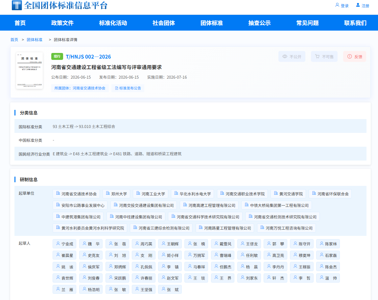Image resolution: width=378 pixels, height=300 pixels.
Task: Click the building icon beside 郑州大学
Action: (108, 193)
